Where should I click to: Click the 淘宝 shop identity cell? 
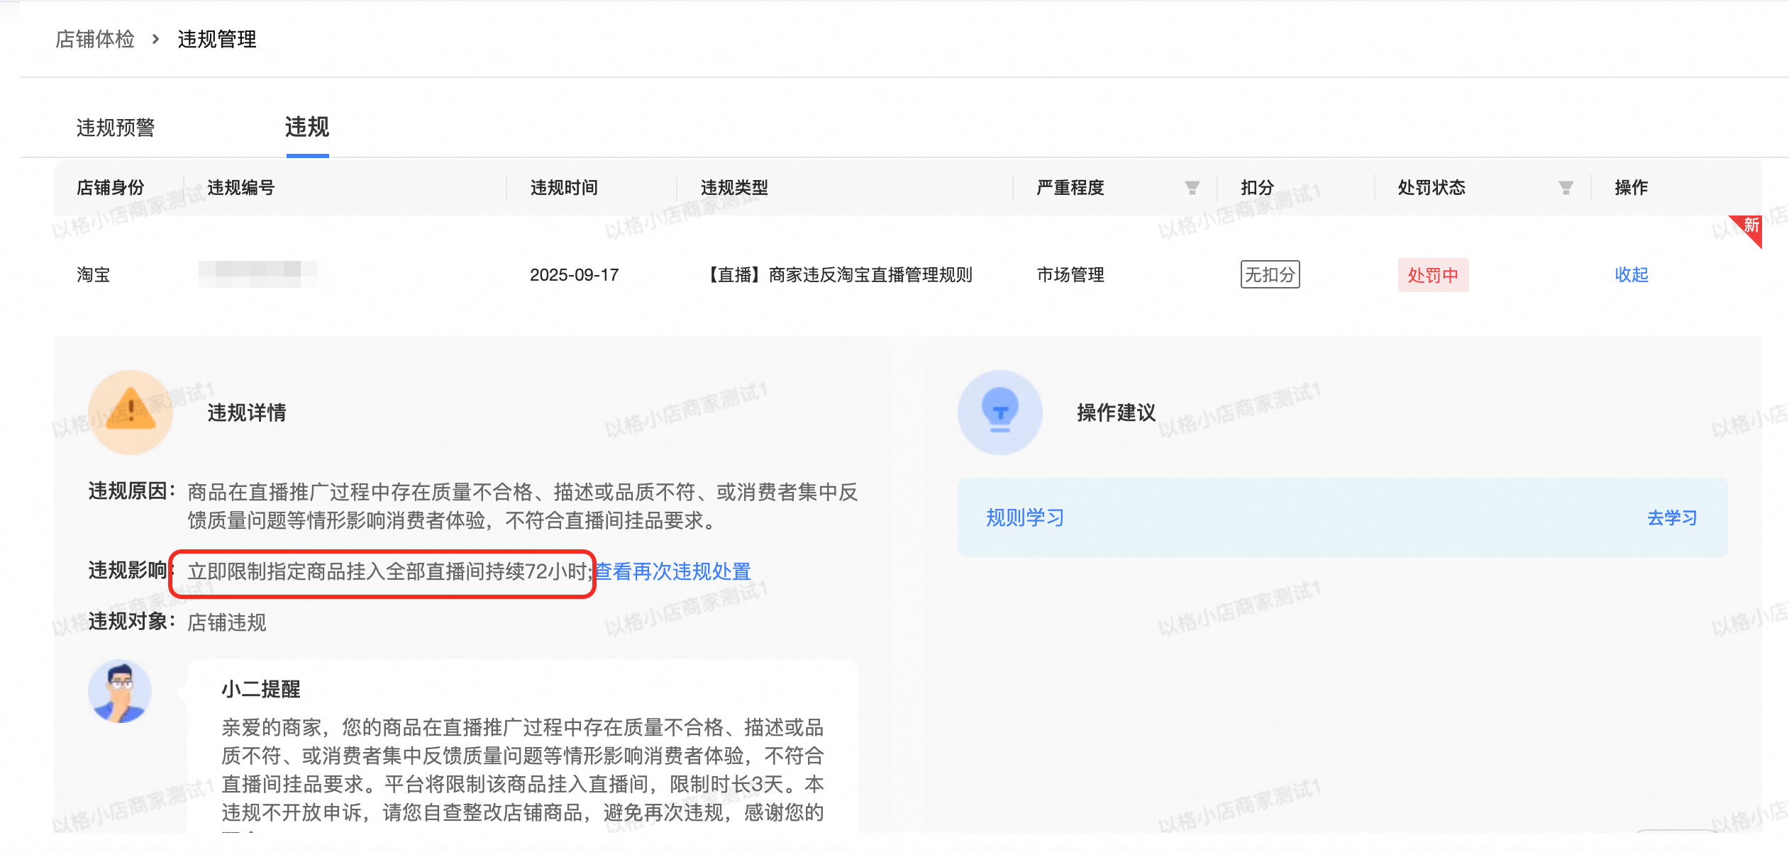click(94, 274)
